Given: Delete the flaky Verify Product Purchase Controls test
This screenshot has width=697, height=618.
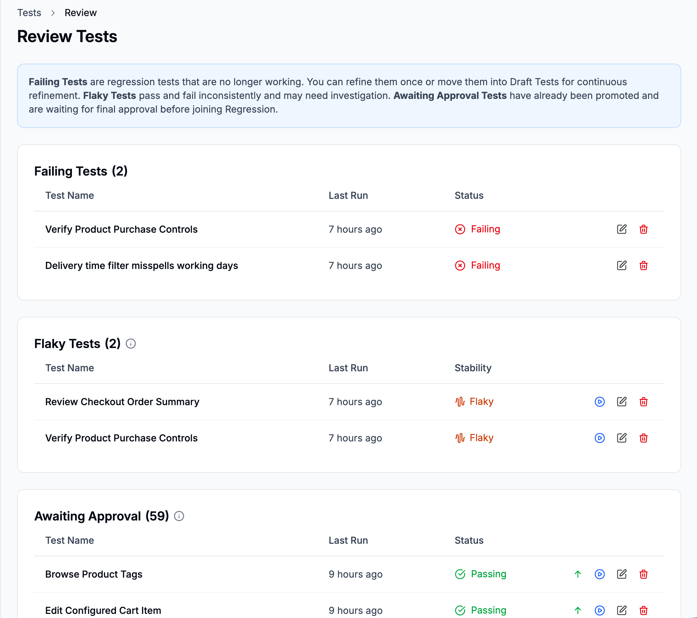Looking at the screenshot, I should 644,438.
